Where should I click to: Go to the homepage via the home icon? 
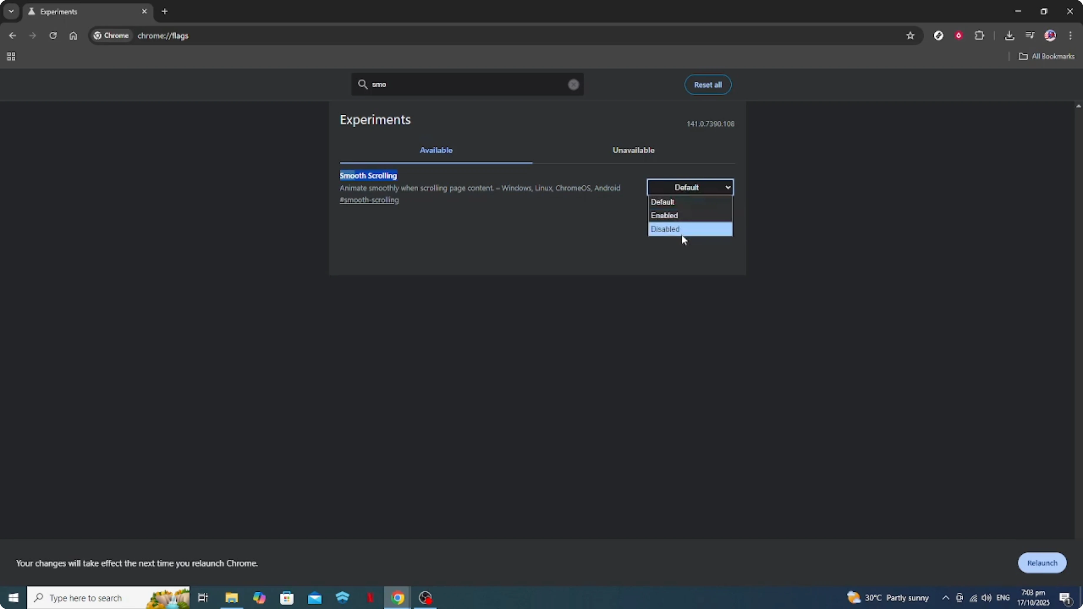(74, 35)
